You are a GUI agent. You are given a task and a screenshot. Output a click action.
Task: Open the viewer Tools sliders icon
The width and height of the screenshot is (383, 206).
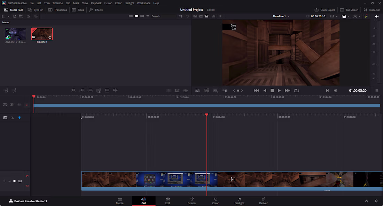197,90
